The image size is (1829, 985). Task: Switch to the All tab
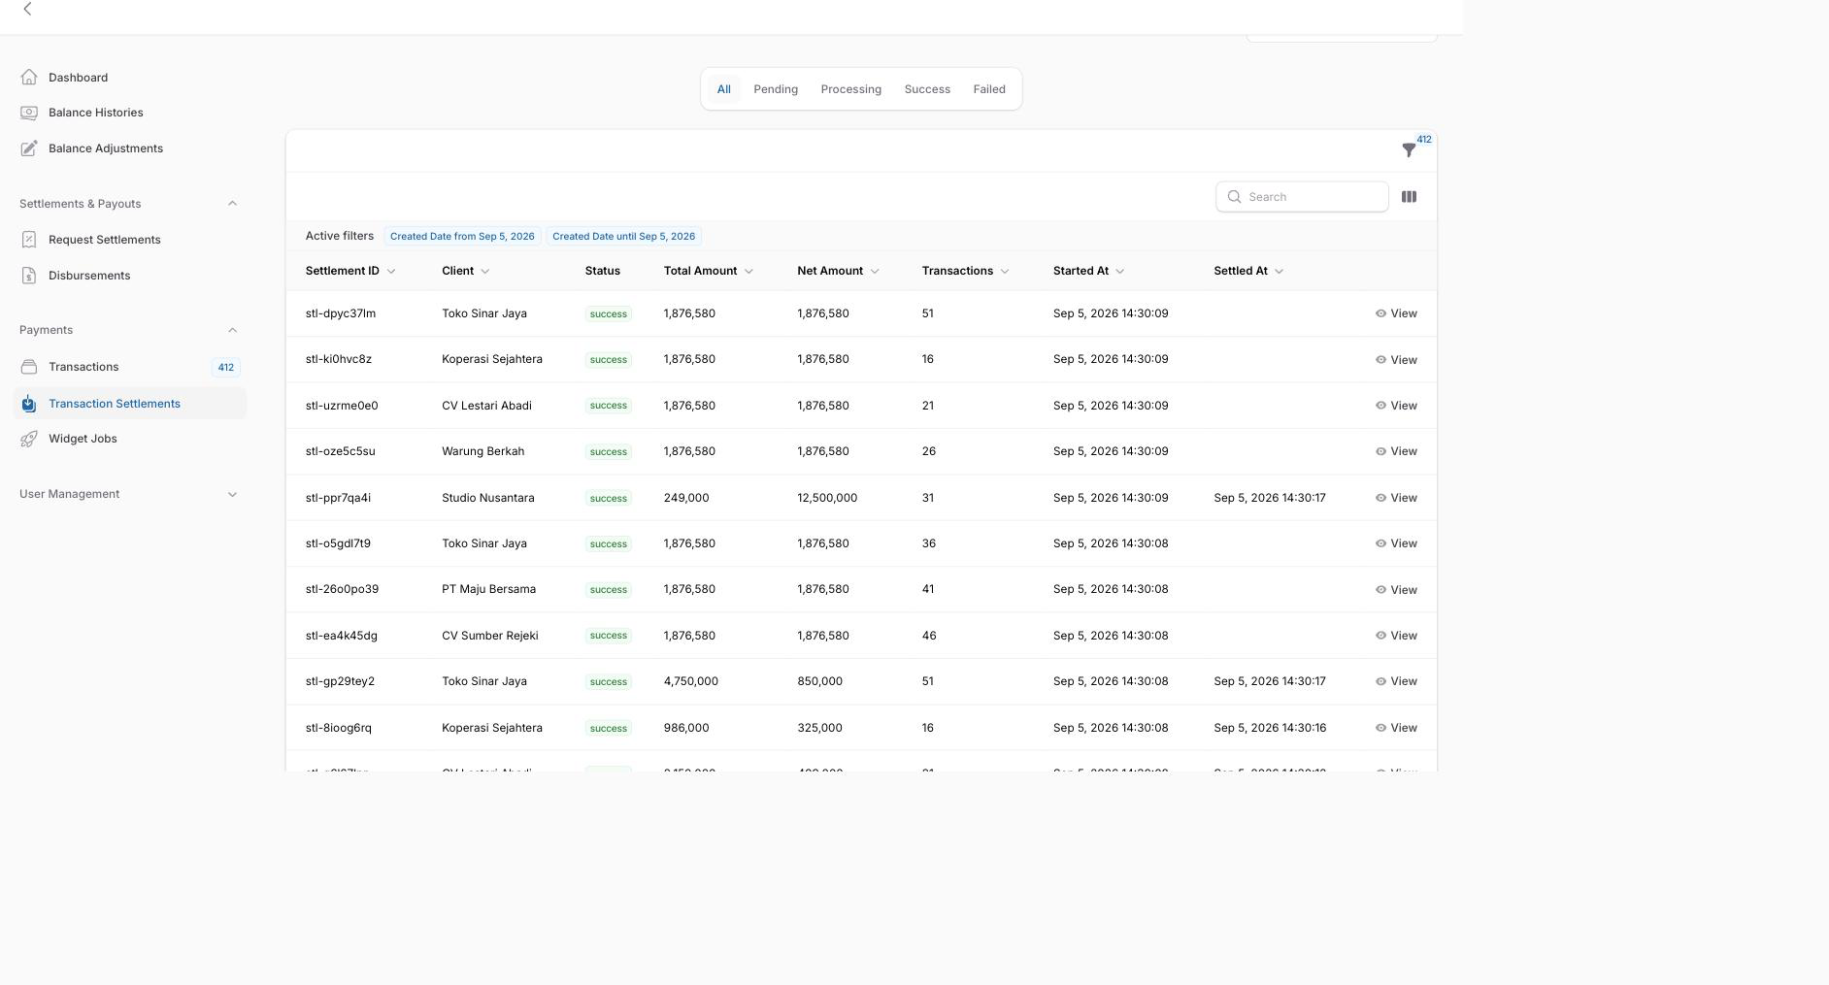724,89
